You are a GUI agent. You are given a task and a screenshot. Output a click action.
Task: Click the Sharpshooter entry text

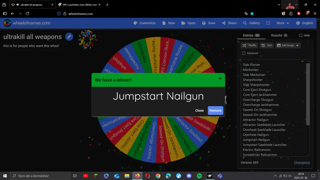253,80
